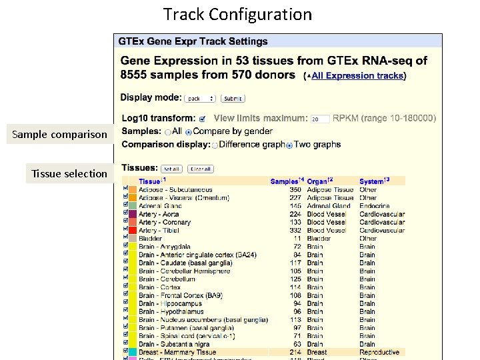Click the Reproductive system cell
Screen dimensions: 480x360
[x=379, y=353]
